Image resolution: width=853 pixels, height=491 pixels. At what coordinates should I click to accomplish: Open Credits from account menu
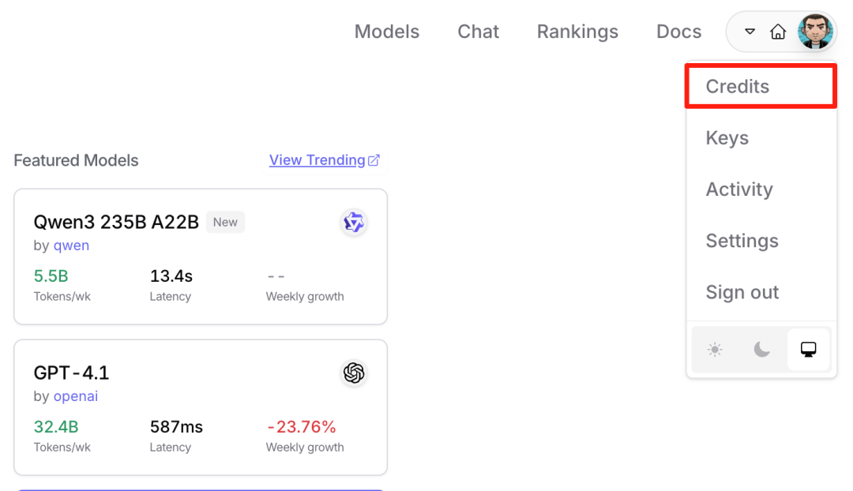[738, 87]
